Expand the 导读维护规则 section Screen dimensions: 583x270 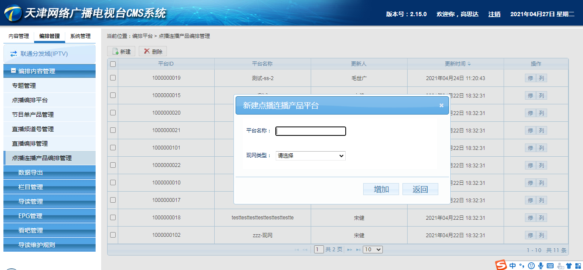click(50, 245)
